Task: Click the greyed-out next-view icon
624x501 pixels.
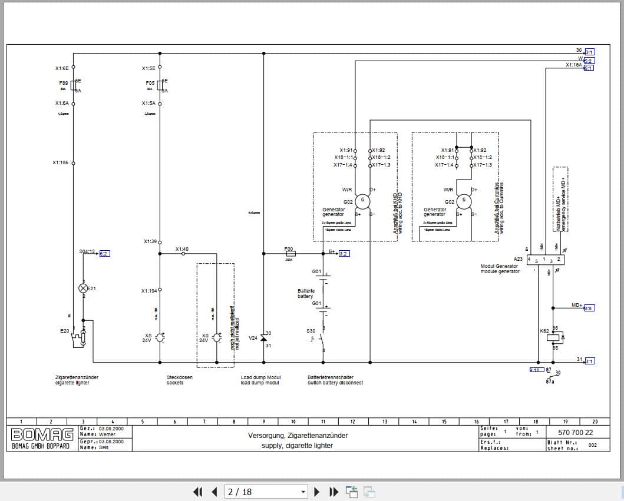Action: [369, 492]
